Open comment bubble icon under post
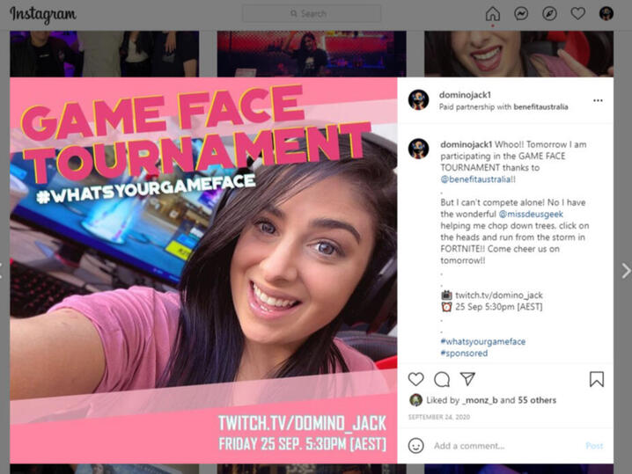Image resolution: width=632 pixels, height=474 pixels. [442, 379]
